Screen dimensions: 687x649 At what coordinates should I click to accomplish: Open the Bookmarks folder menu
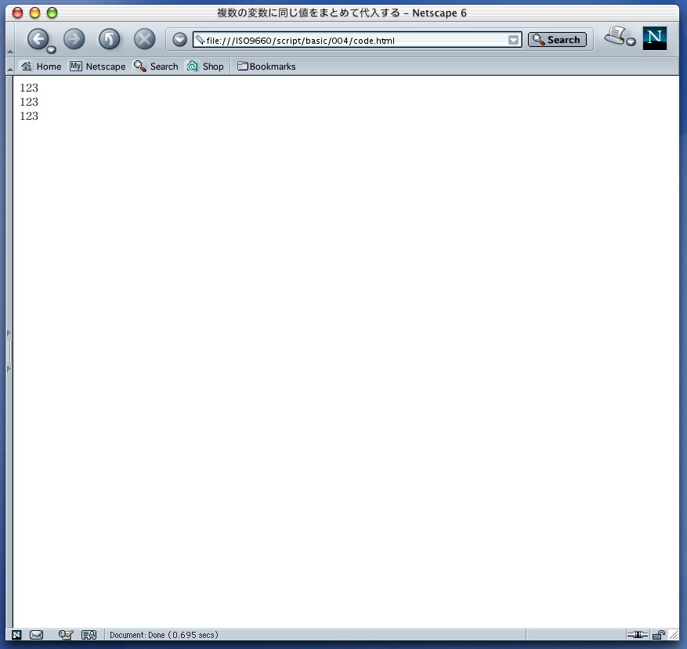tap(266, 67)
